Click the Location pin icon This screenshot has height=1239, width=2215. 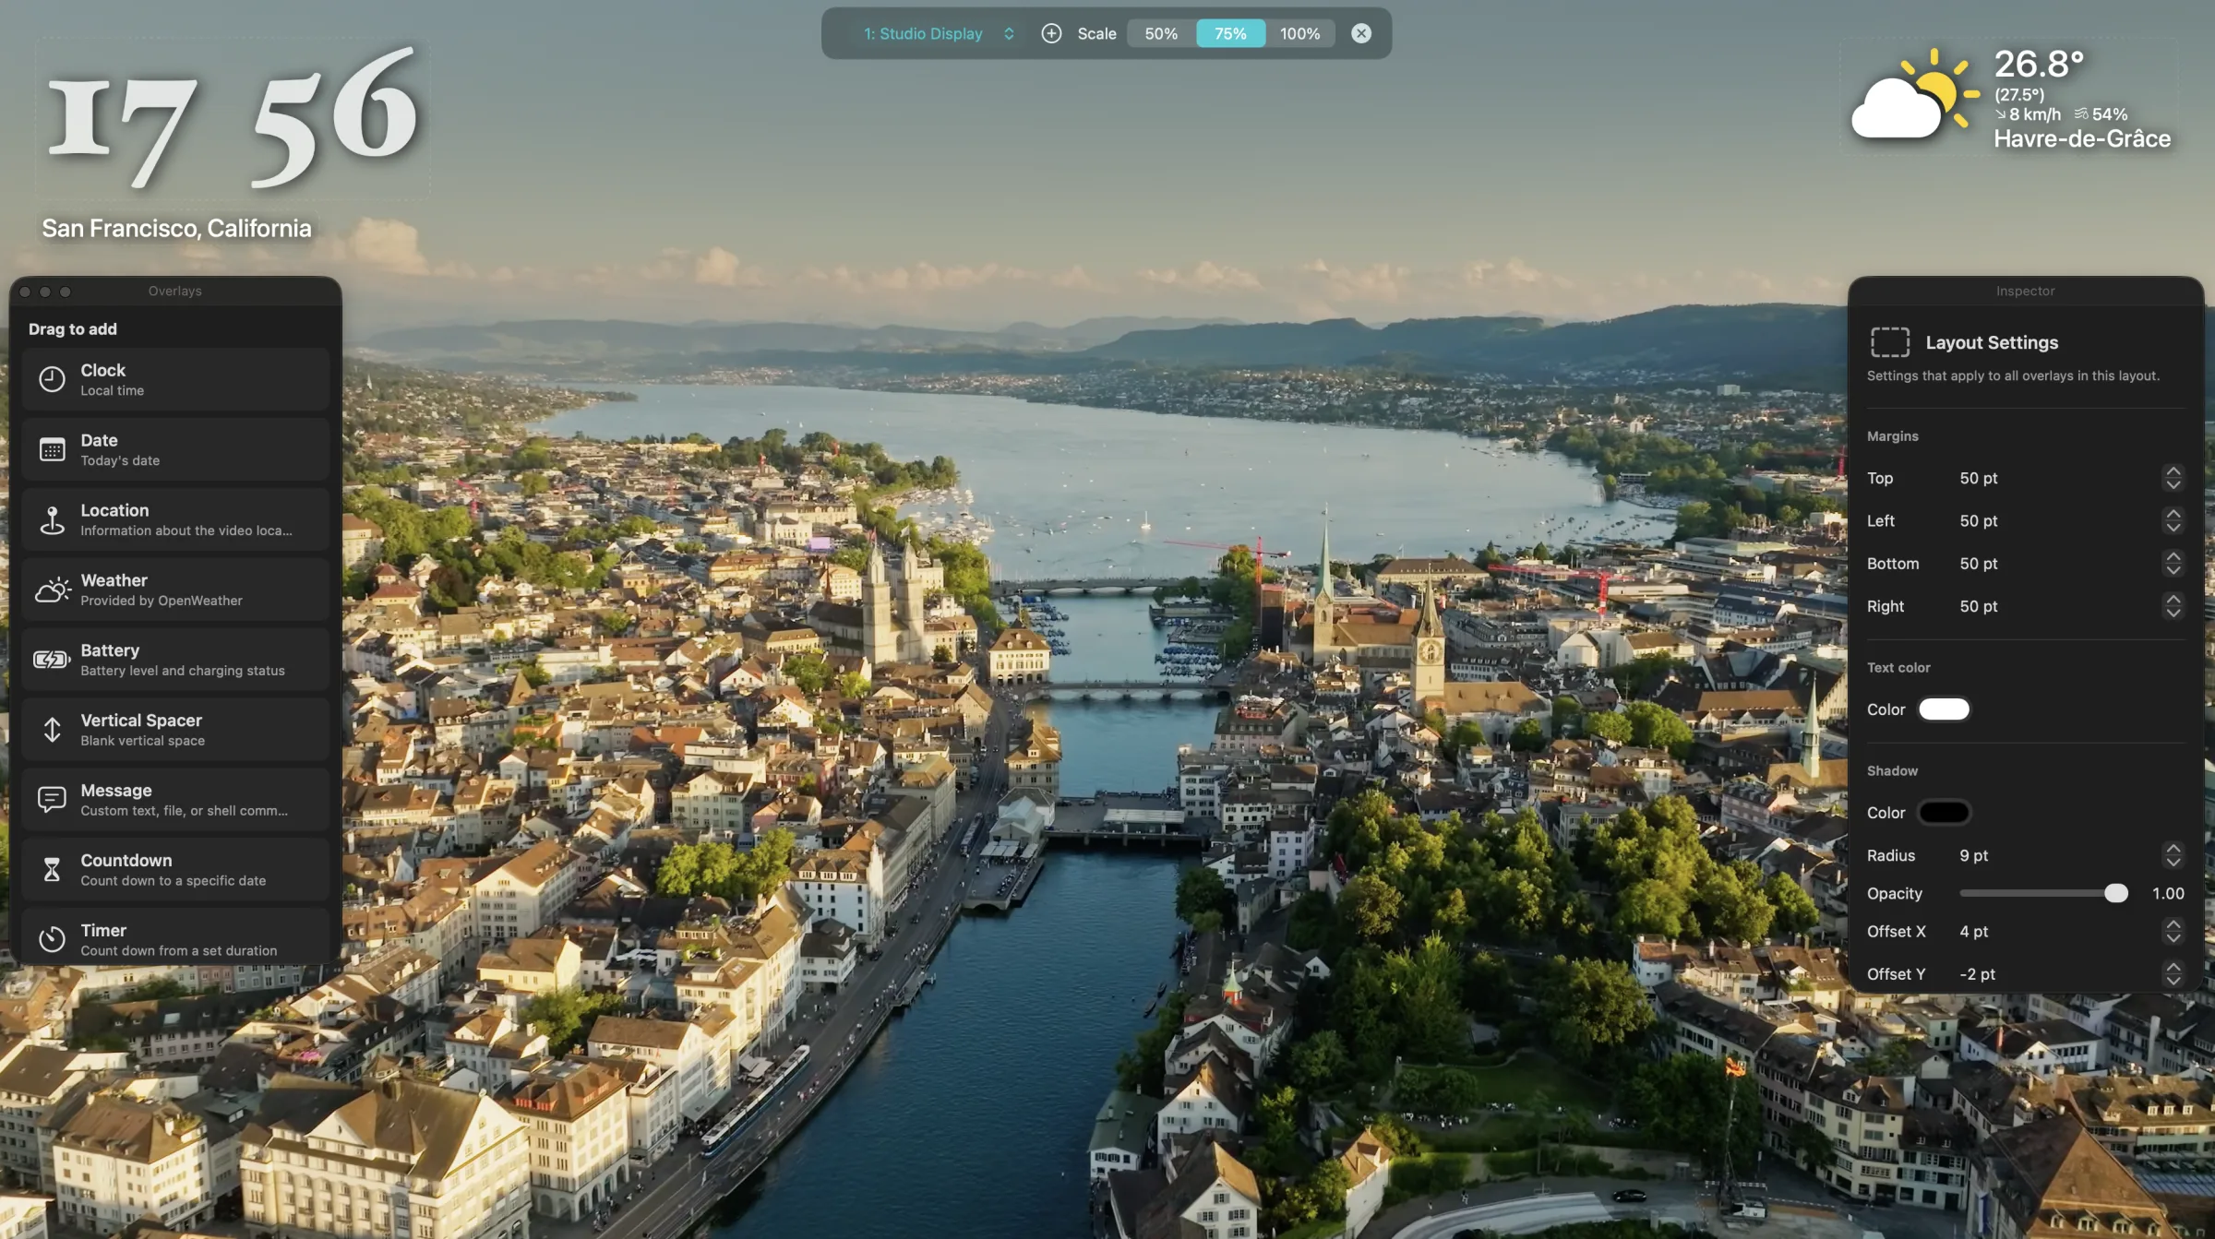(x=52, y=519)
